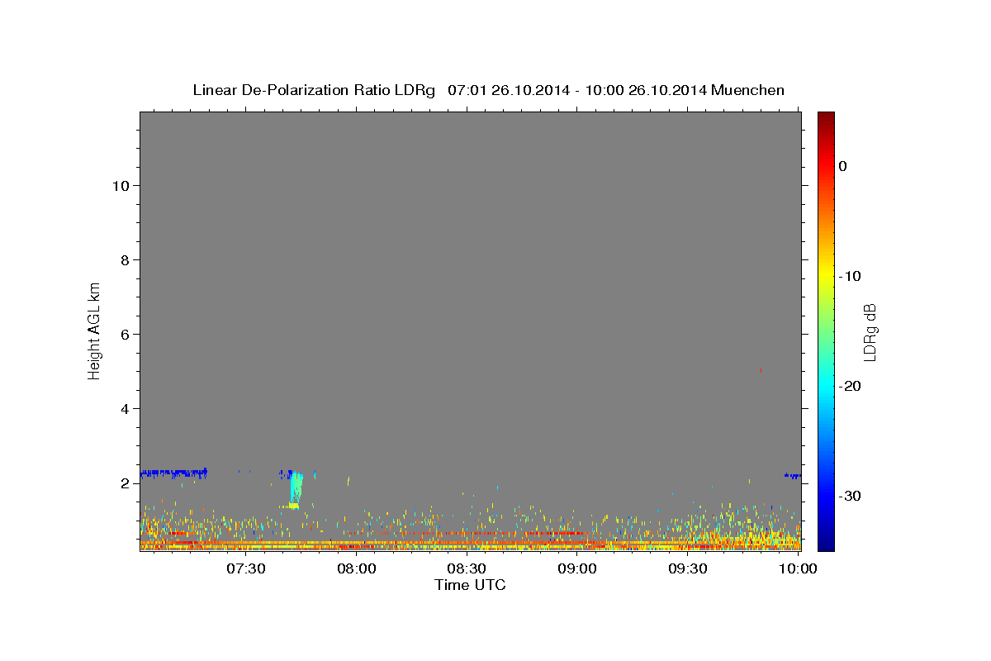Click the height tick label 2
The height and width of the screenshot is (661, 991).
coord(125,483)
